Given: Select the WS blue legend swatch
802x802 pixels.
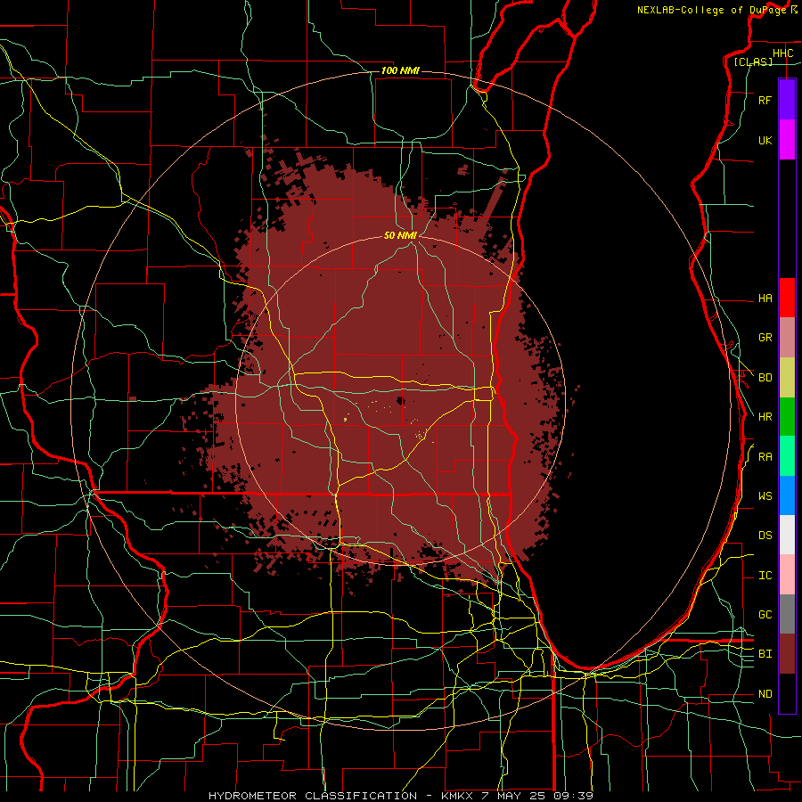Looking at the screenshot, I should [x=787, y=495].
